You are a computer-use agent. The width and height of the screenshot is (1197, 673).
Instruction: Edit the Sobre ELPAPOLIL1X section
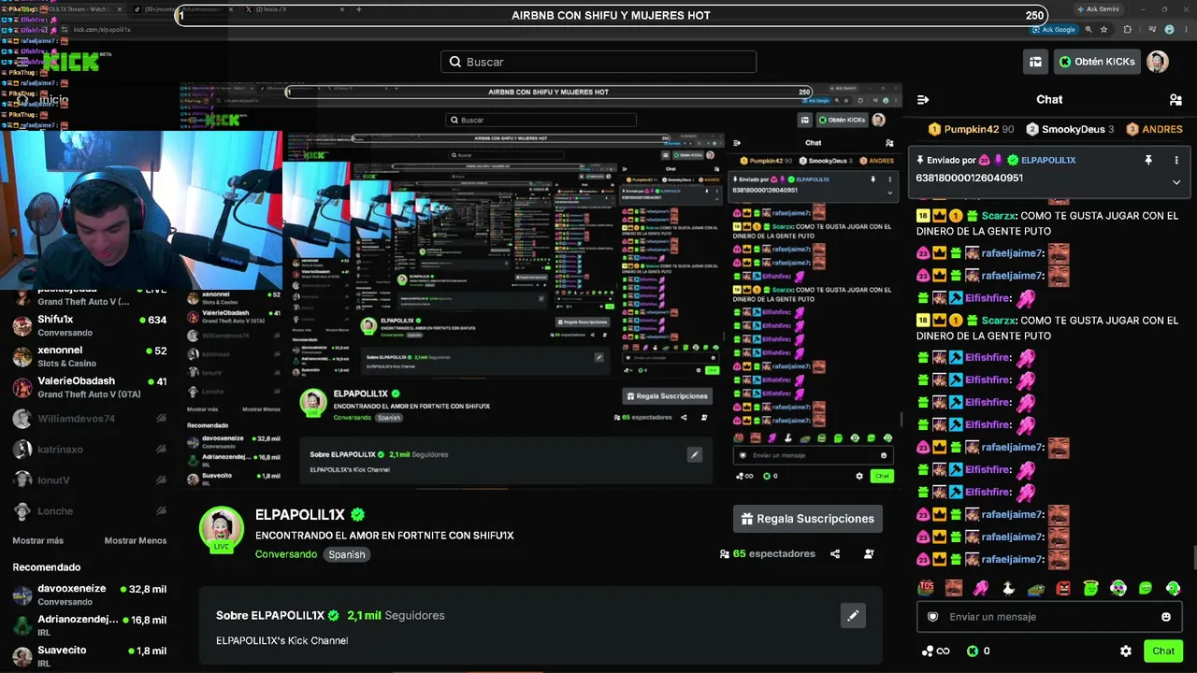[853, 616]
